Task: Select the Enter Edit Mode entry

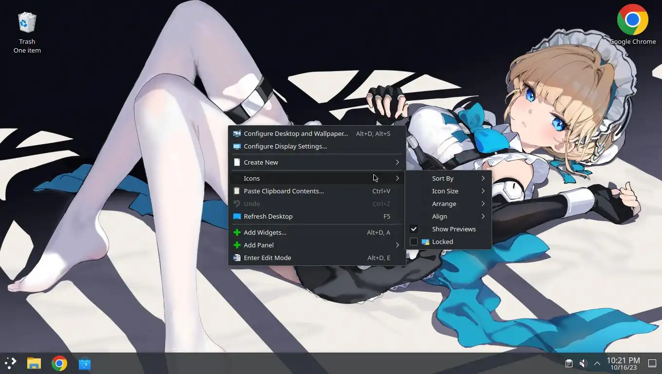Action: click(317, 258)
